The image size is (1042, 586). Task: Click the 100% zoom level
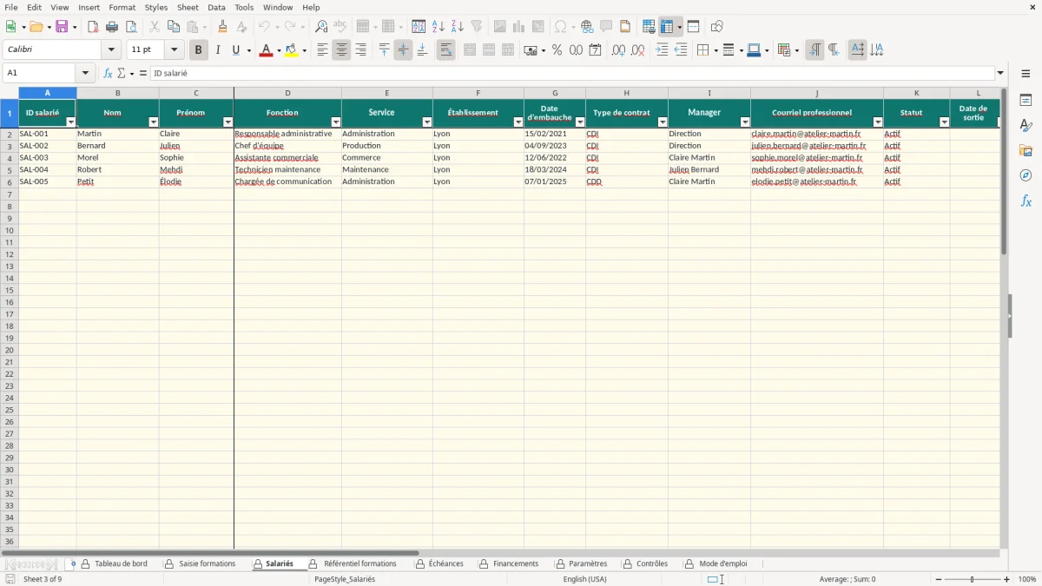pyautogui.click(x=1027, y=579)
